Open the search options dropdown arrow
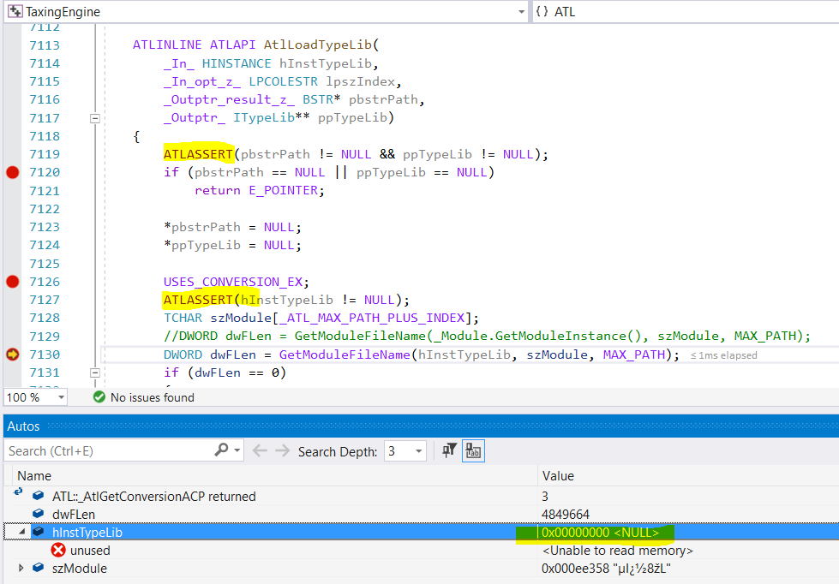The image size is (839, 584). 237,450
